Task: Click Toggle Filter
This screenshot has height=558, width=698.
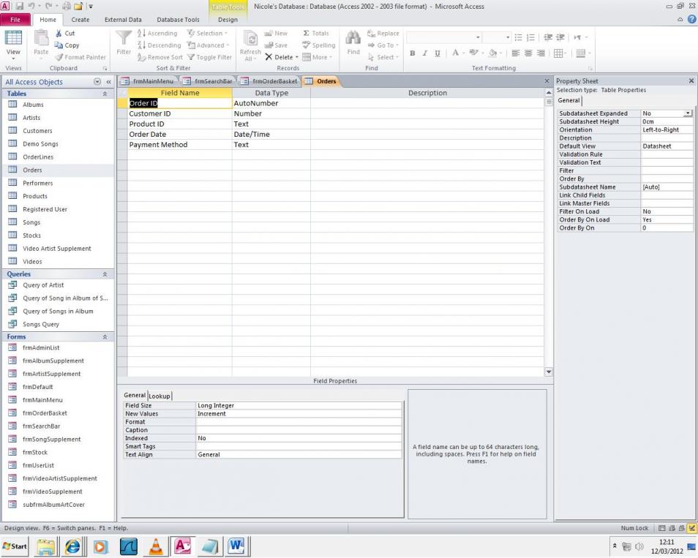Action: click(x=209, y=57)
